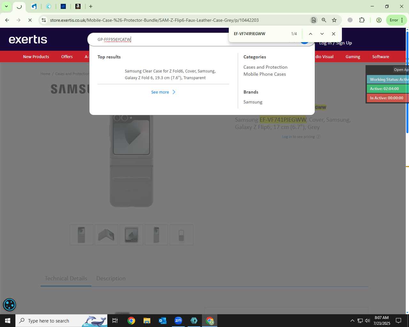Select the third product thumbnail
The image size is (409, 327).
pyautogui.click(x=131, y=235)
